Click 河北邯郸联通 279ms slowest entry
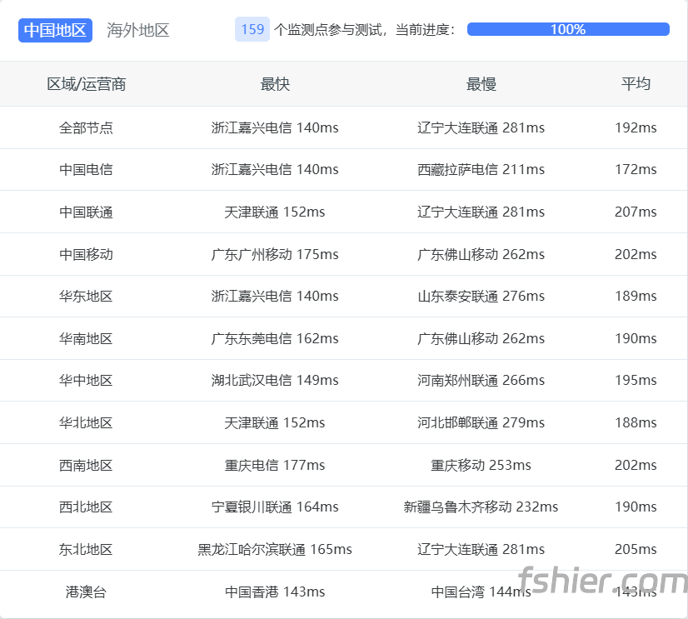Image resolution: width=688 pixels, height=619 pixels. coord(481,422)
